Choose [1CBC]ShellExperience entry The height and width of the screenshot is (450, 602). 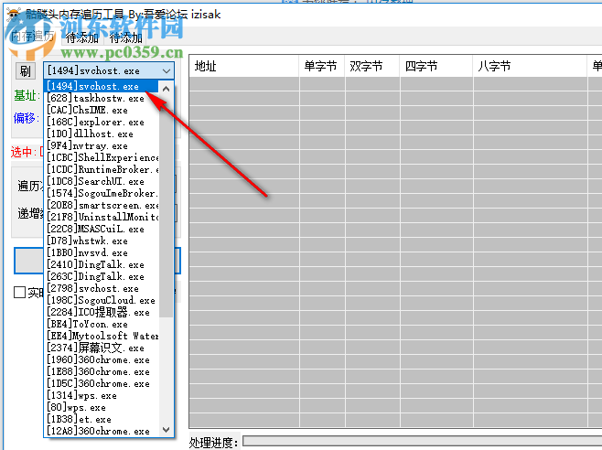point(102,158)
